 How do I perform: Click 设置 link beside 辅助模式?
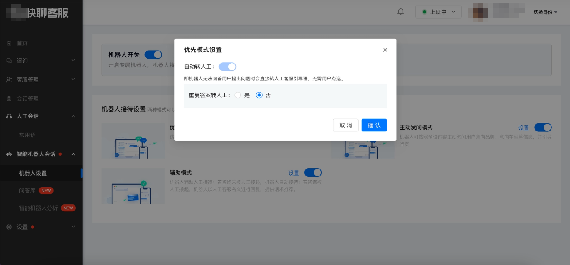tap(293, 172)
